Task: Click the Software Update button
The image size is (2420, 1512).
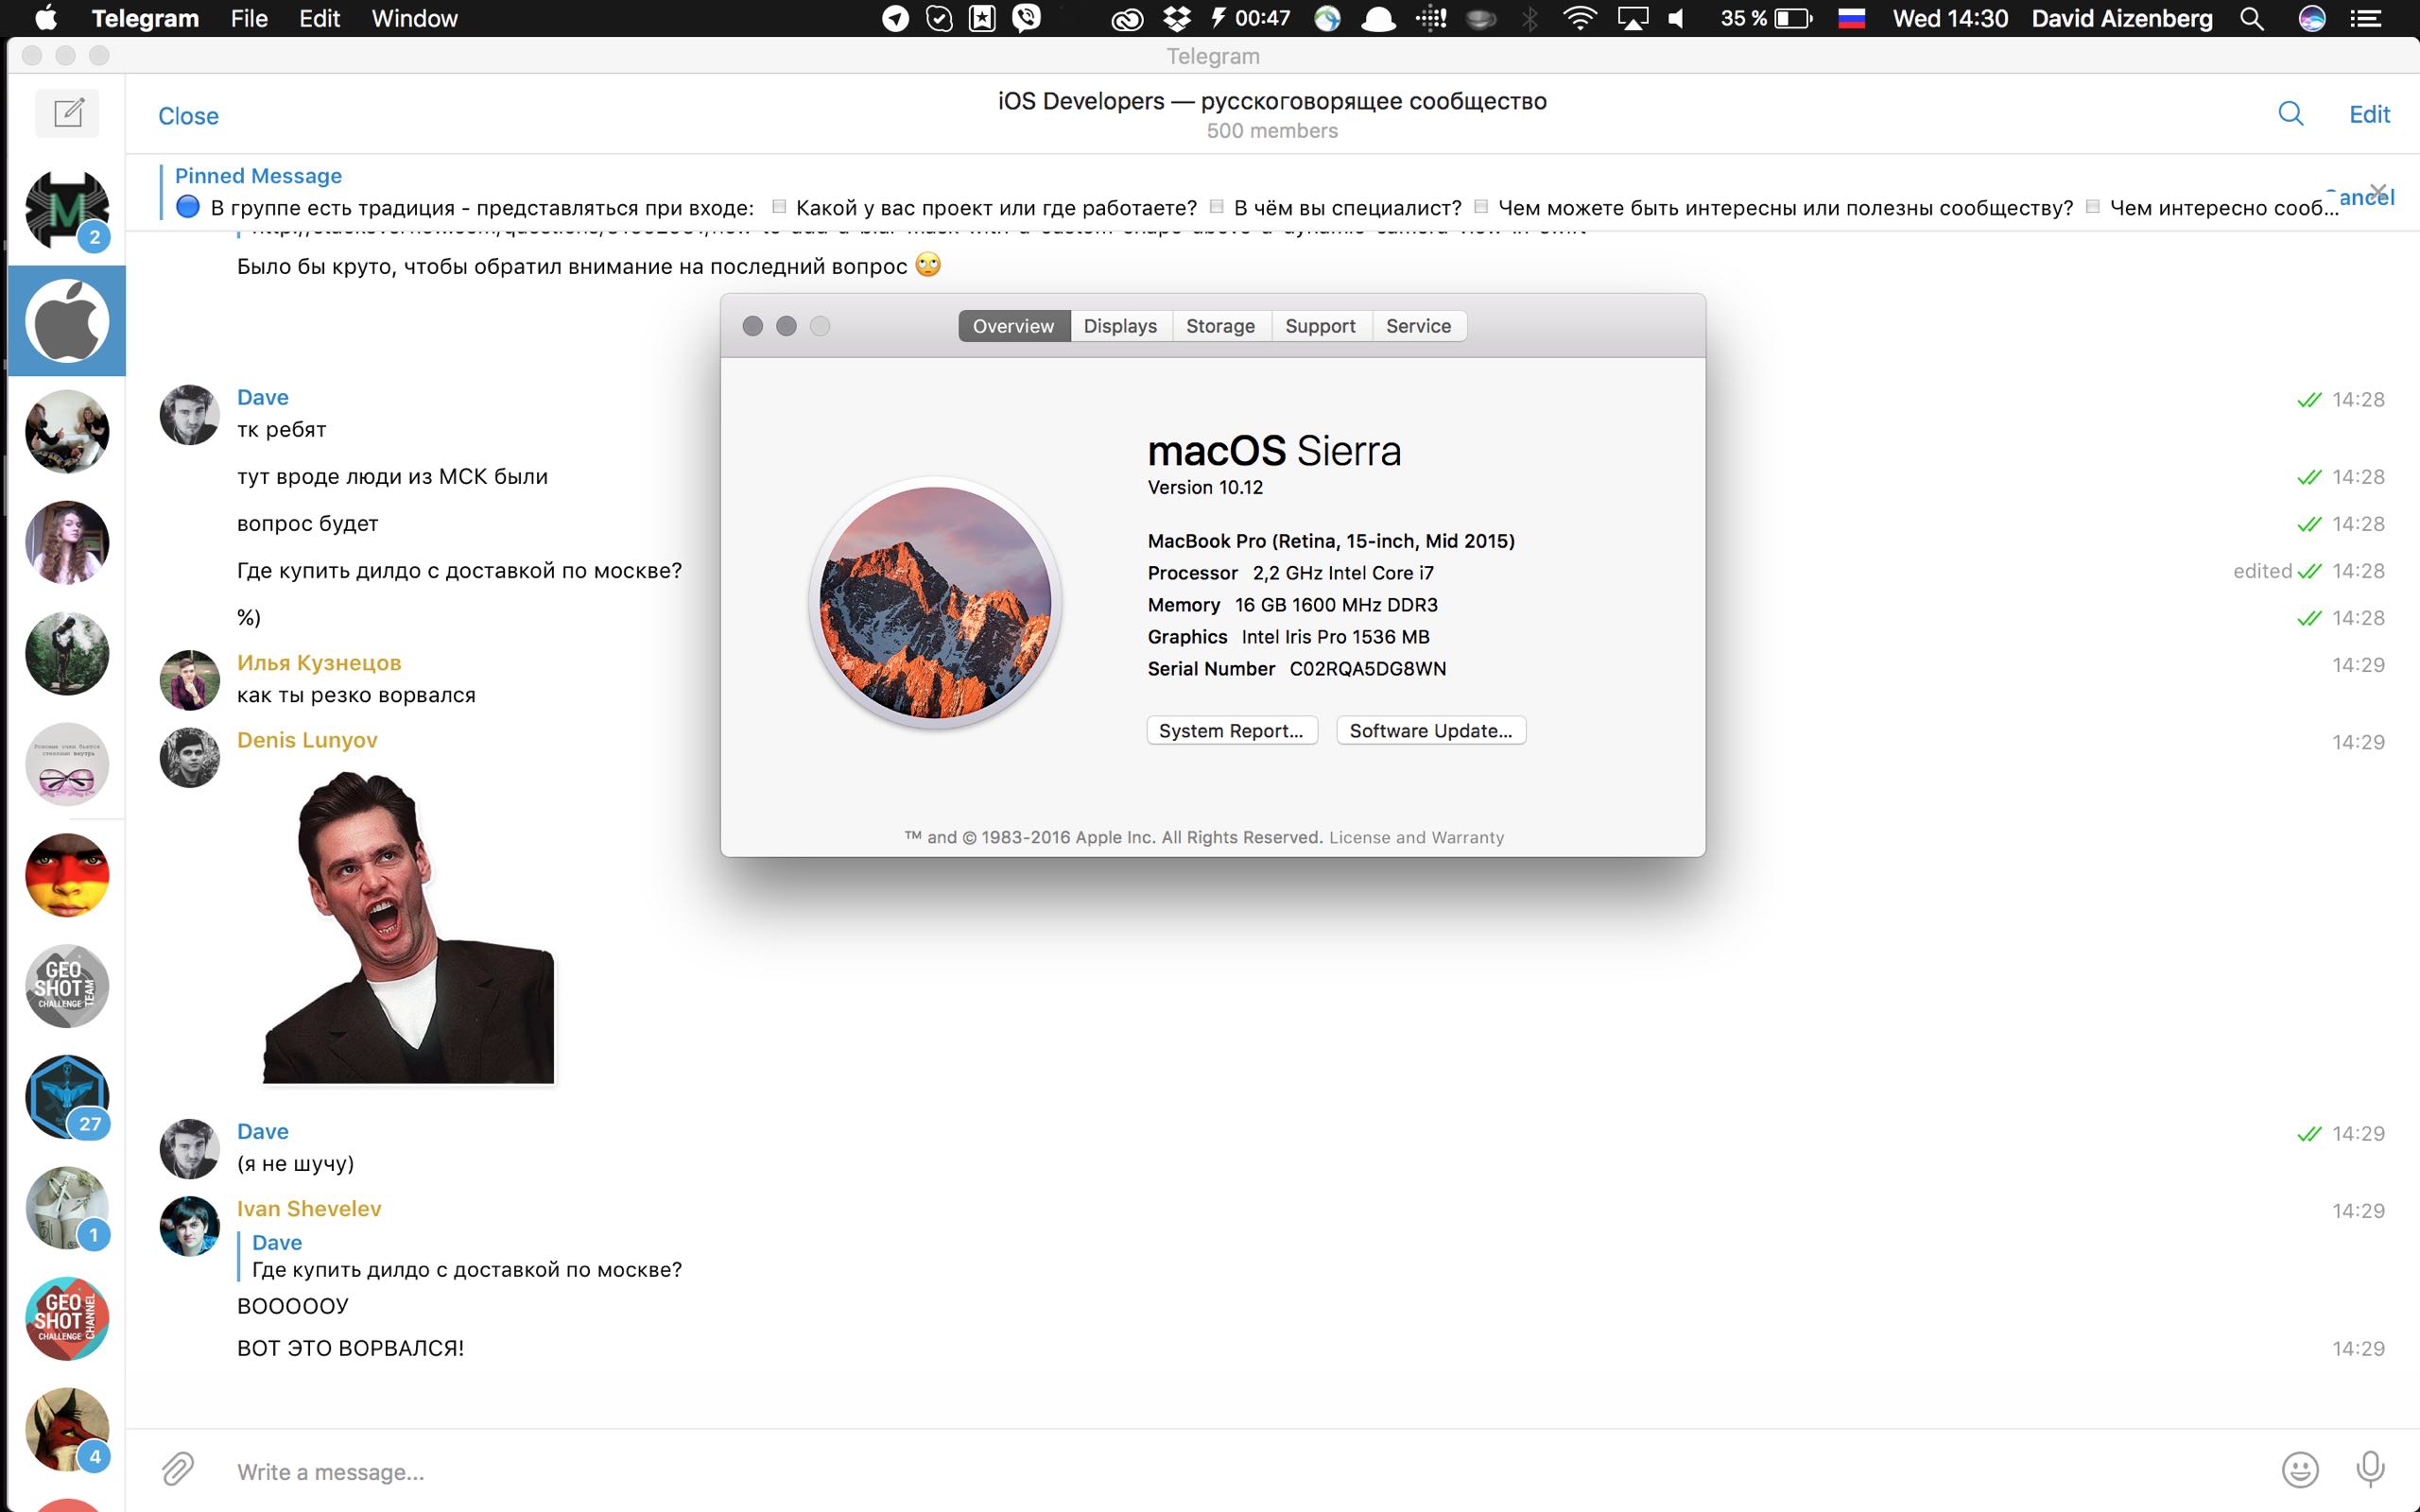Action: (1430, 730)
